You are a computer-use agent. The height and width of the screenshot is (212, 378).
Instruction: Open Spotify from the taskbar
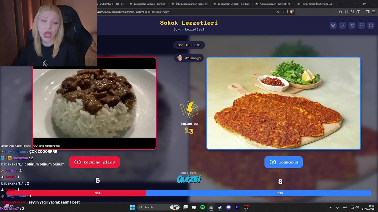(x=203, y=207)
